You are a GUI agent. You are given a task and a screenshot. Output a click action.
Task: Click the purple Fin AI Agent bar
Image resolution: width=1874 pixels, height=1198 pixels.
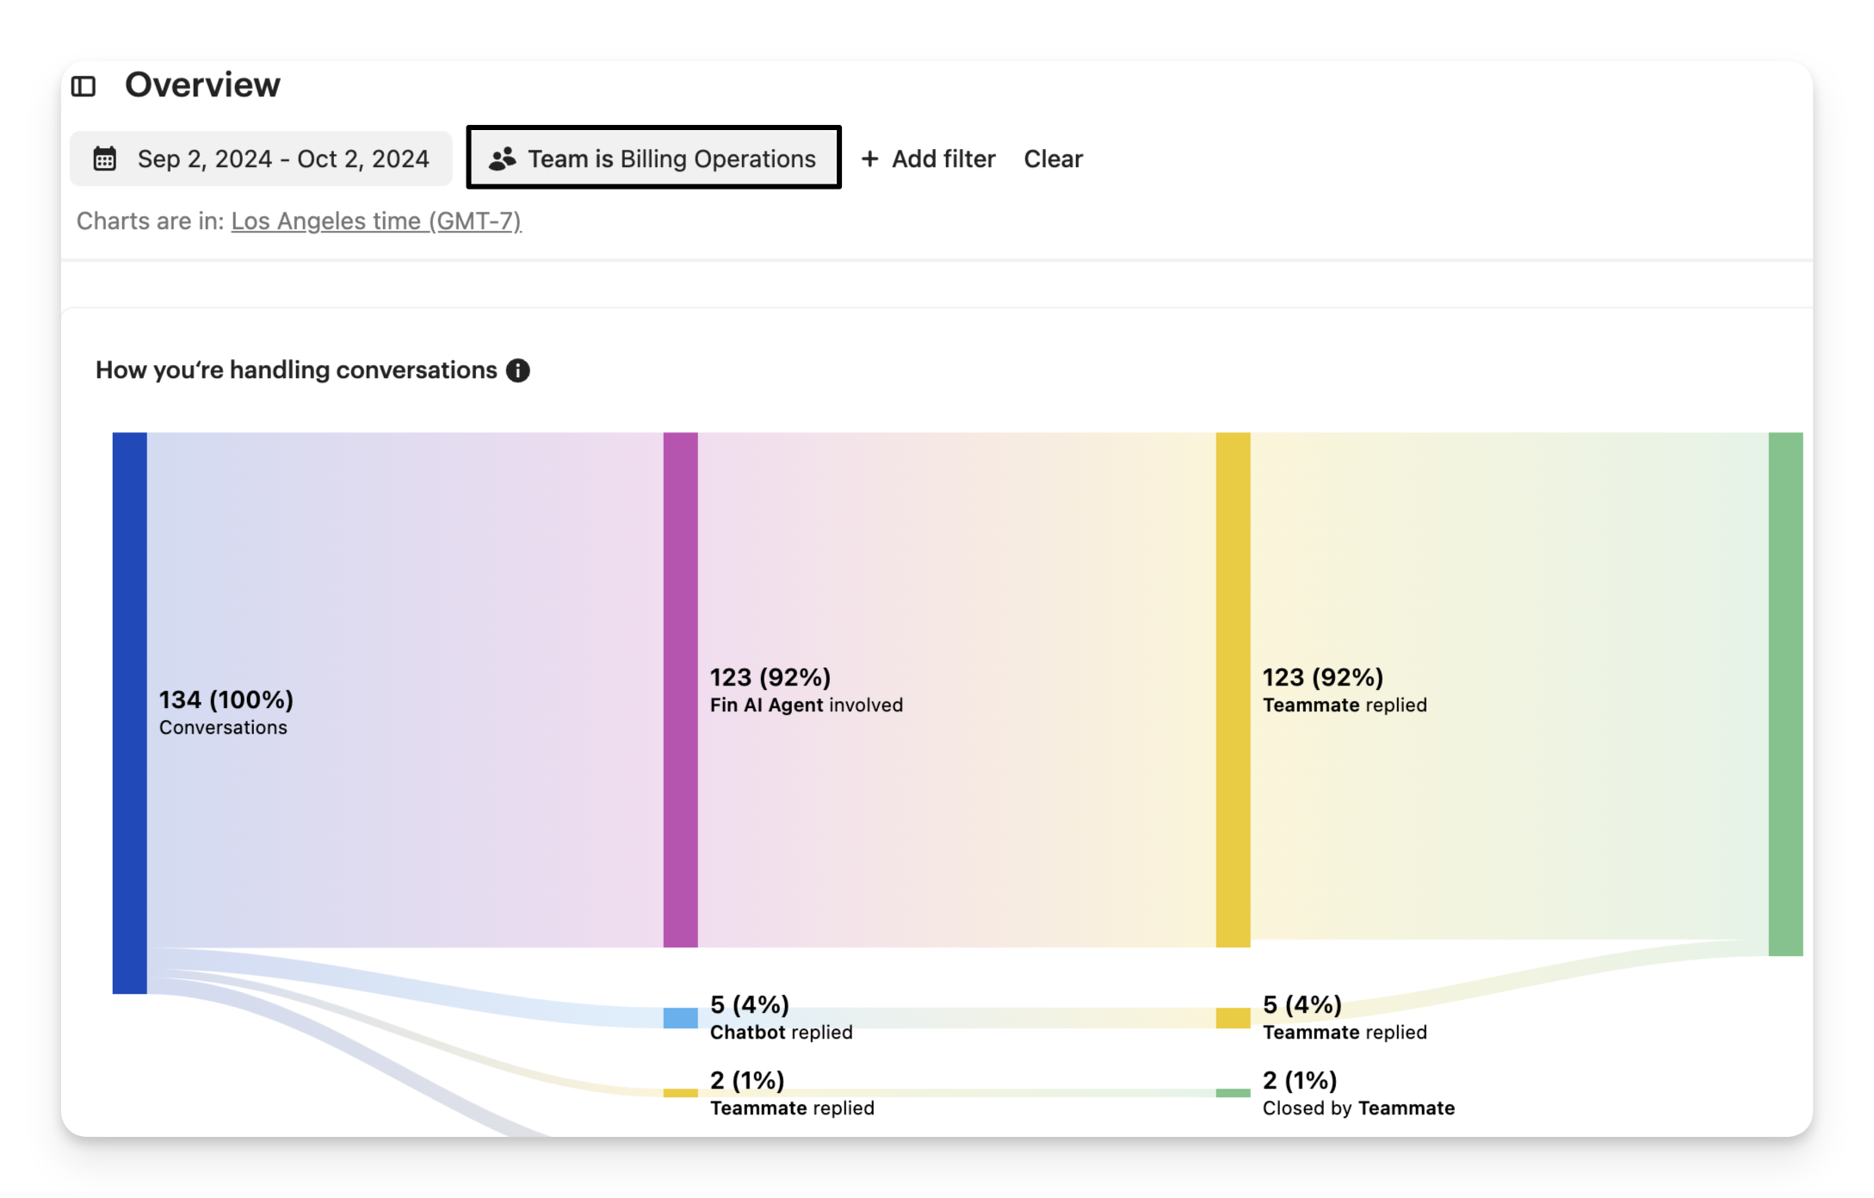pyautogui.click(x=680, y=689)
